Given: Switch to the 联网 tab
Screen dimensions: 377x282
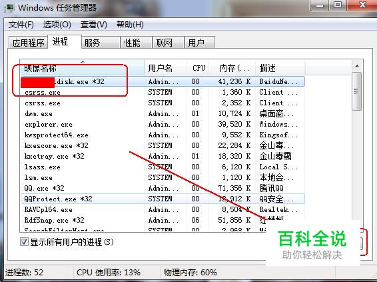Looking at the screenshot, I should 168,43.
